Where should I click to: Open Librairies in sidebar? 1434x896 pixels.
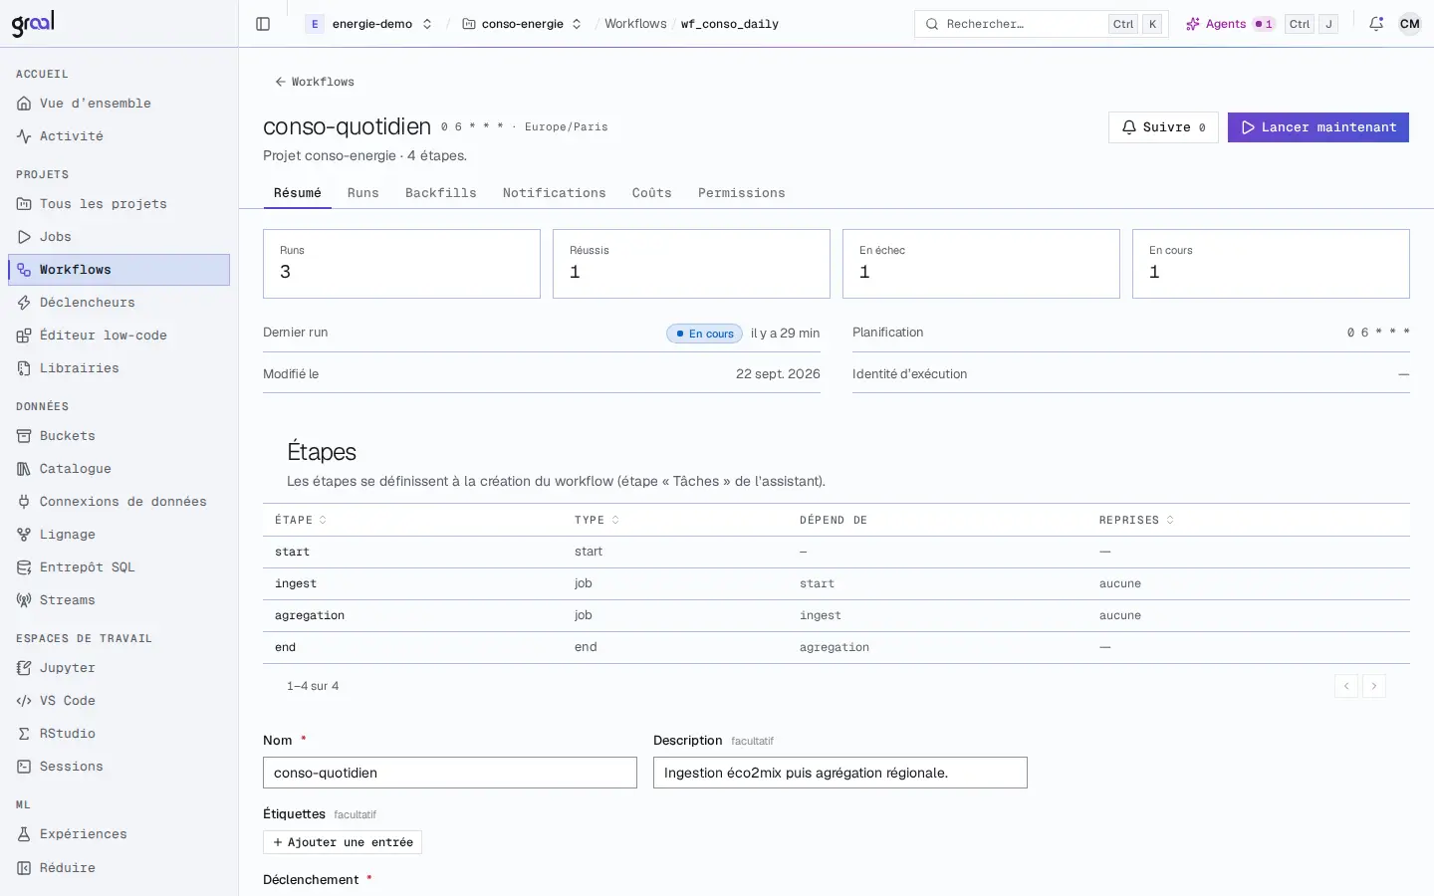(x=119, y=368)
